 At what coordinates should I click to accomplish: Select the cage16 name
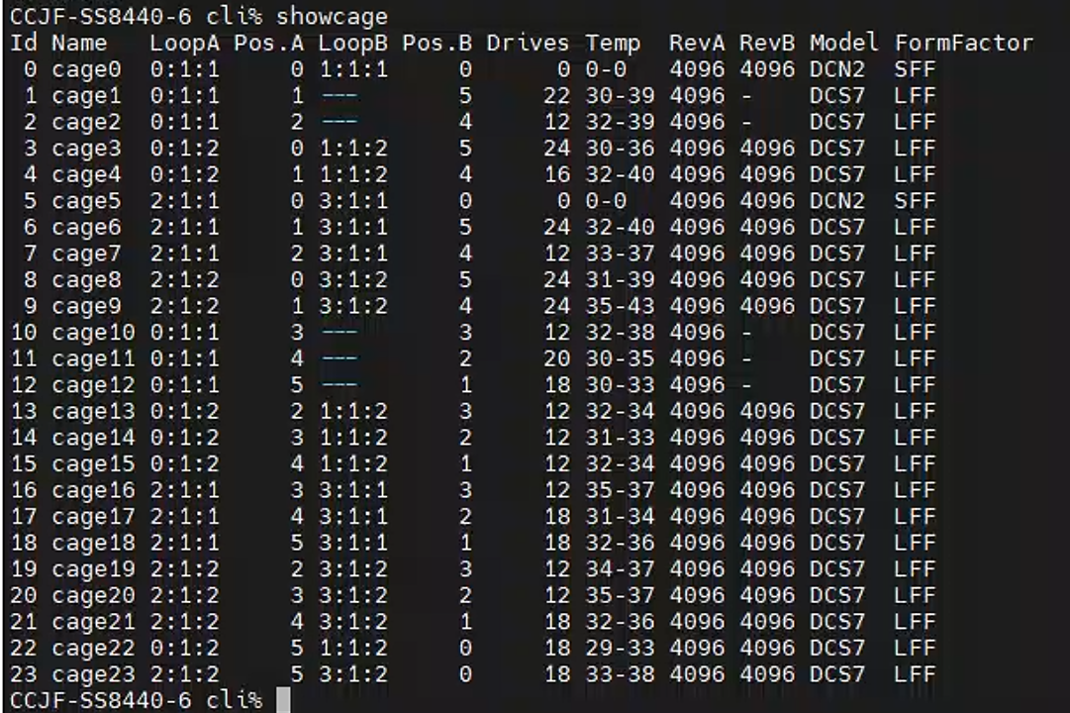tap(93, 489)
